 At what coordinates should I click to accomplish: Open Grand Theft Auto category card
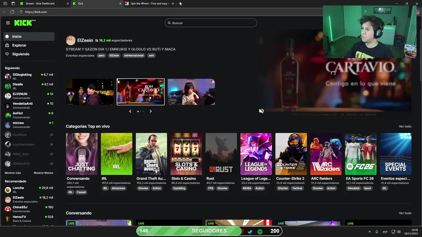(x=151, y=154)
